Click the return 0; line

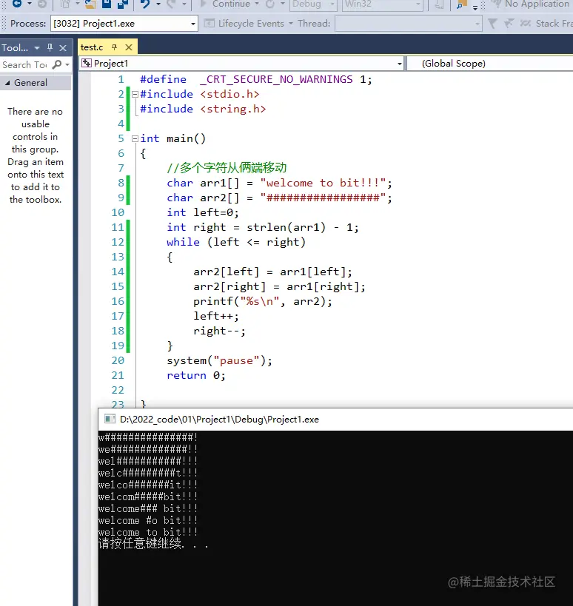[x=196, y=375]
